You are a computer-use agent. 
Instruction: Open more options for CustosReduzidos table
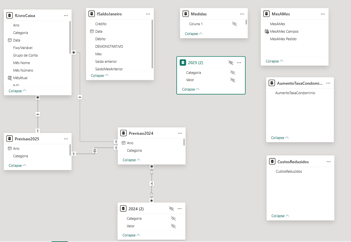tap(329, 162)
